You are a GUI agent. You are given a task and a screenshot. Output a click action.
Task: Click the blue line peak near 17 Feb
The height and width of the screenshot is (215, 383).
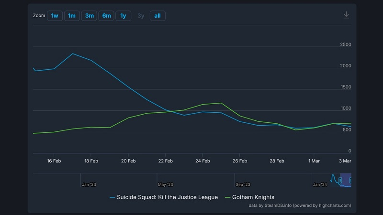73,54
